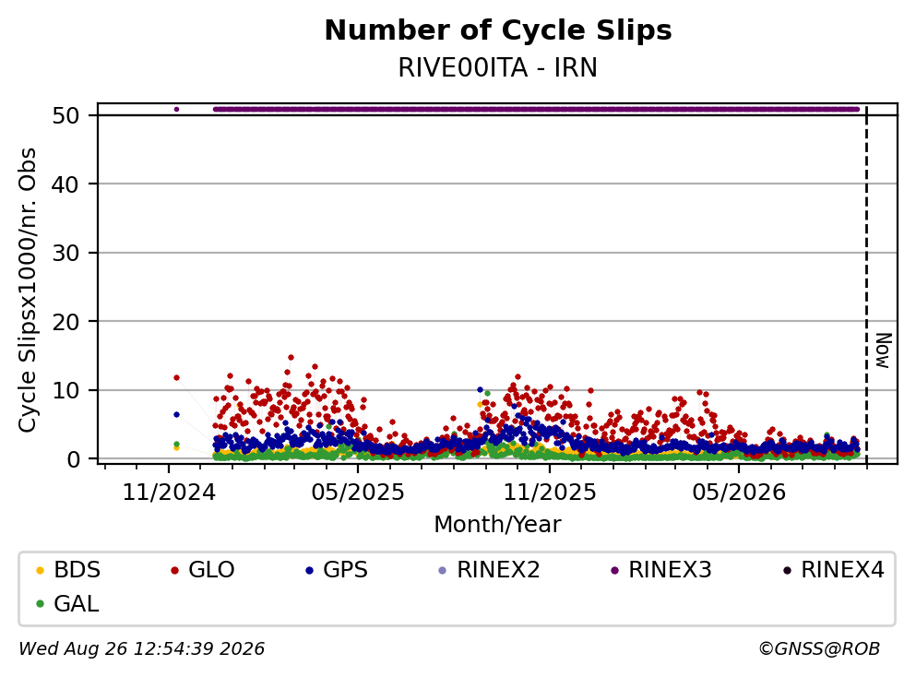Click the 'Now' dashed line label
This screenshot has width=916, height=677.
coord(884,350)
